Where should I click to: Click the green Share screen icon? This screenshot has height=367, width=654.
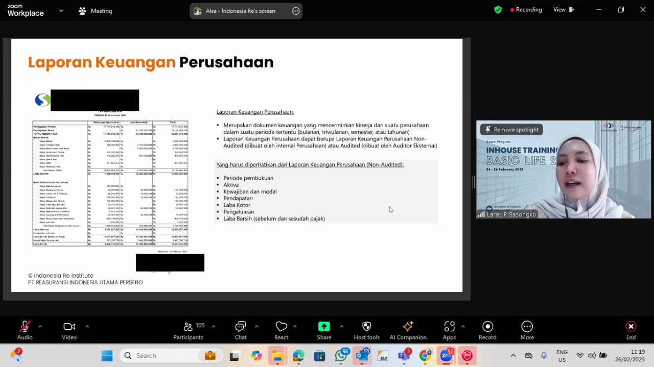click(324, 326)
